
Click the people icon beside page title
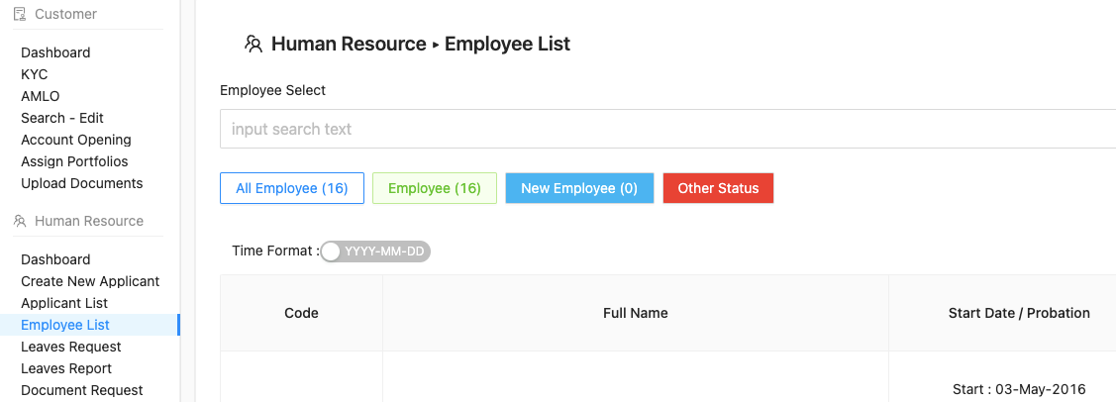(x=254, y=45)
